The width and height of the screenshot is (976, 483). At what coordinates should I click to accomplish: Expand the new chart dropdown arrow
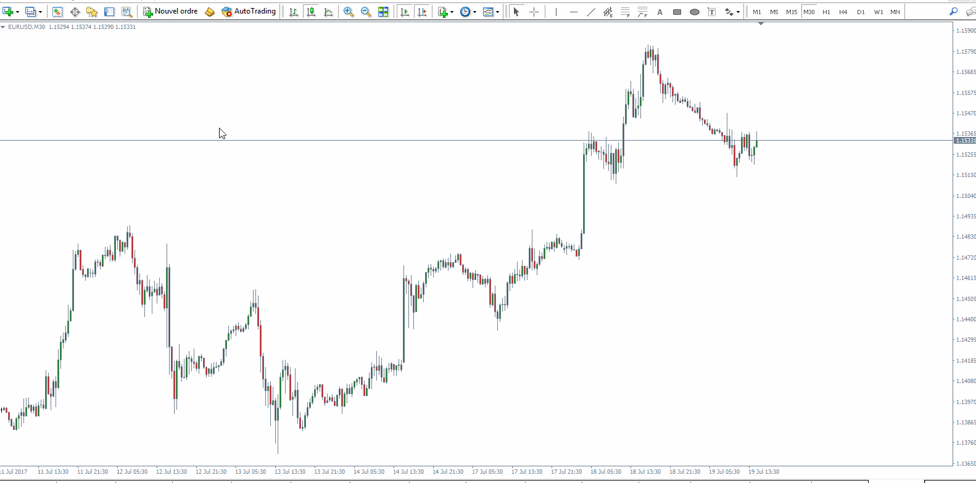17,12
